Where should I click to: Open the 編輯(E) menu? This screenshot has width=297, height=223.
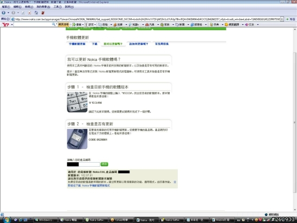pos(18,7)
